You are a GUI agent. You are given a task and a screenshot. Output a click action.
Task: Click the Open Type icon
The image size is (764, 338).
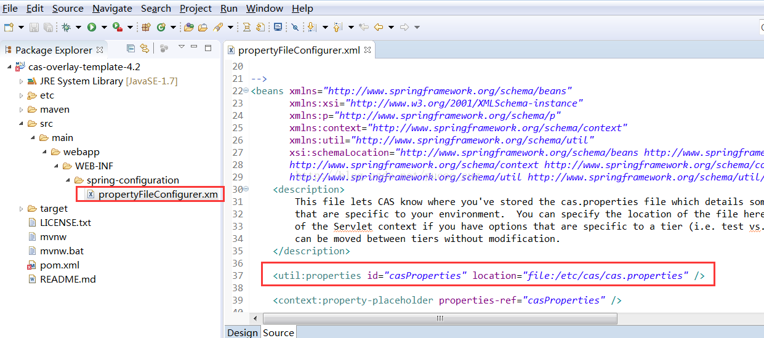(x=189, y=27)
